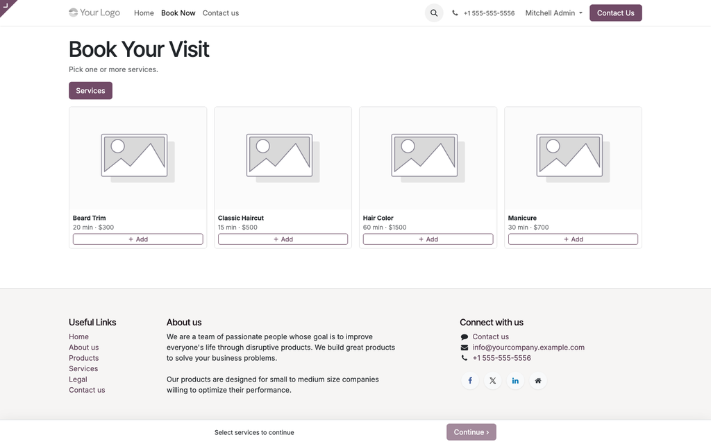This screenshot has height=444, width=711.
Task: Follow the footer Services link
Action: (x=83, y=369)
